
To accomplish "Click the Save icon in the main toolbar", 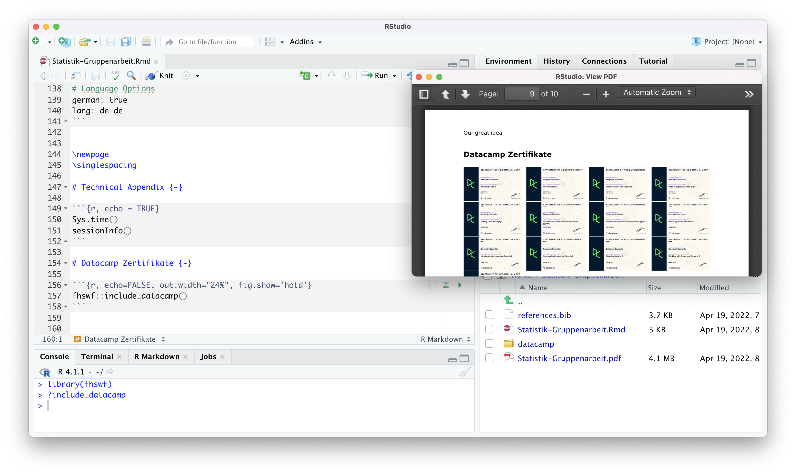I will click(x=110, y=42).
